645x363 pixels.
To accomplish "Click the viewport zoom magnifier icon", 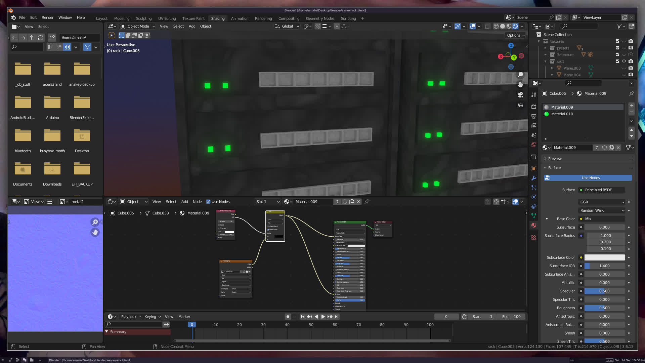I will click(520, 75).
